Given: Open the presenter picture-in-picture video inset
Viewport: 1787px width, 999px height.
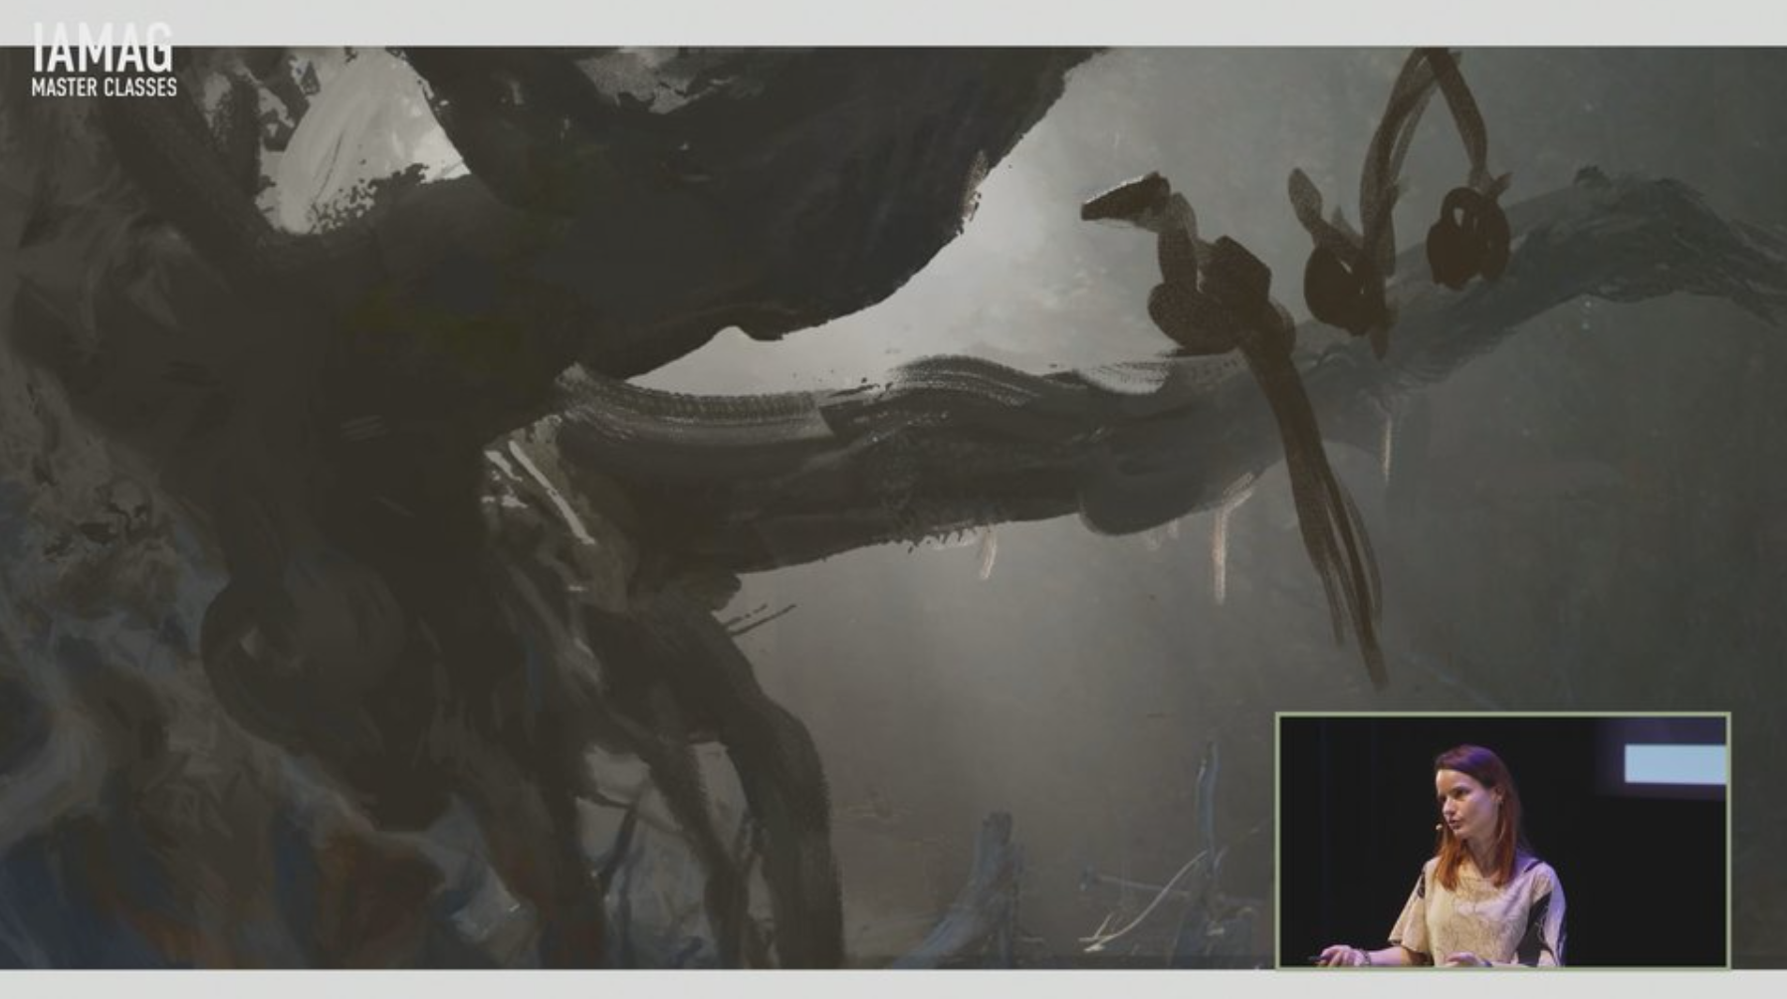Looking at the screenshot, I should tap(1502, 841).
